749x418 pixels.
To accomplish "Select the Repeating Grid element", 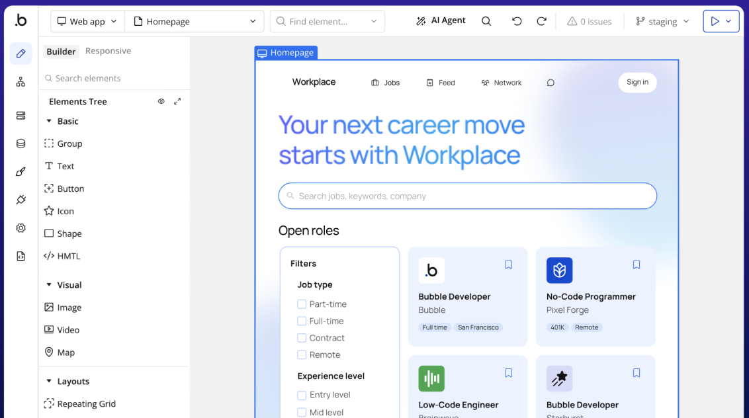I will (80, 403).
